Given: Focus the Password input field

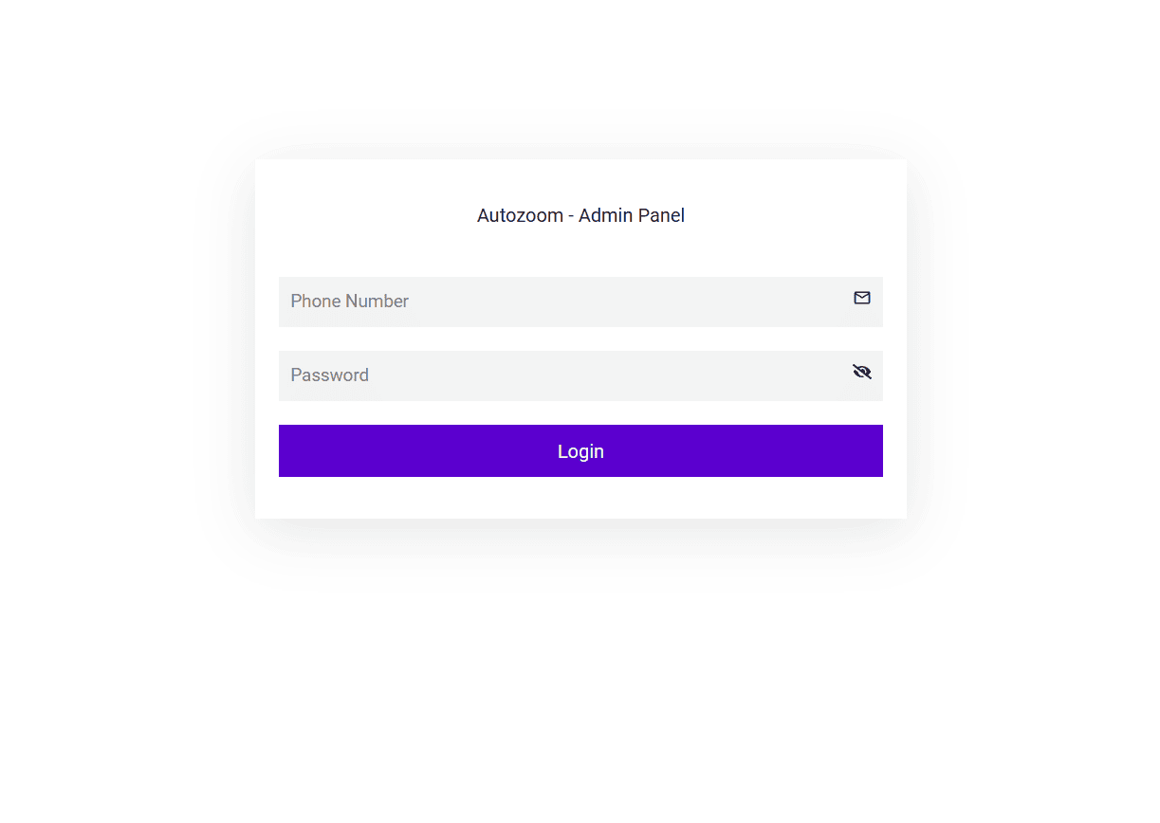Looking at the screenshot, I should coord(569,375).
